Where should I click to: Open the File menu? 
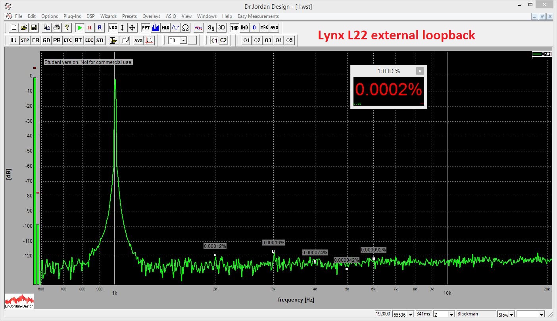click(19, 16)
